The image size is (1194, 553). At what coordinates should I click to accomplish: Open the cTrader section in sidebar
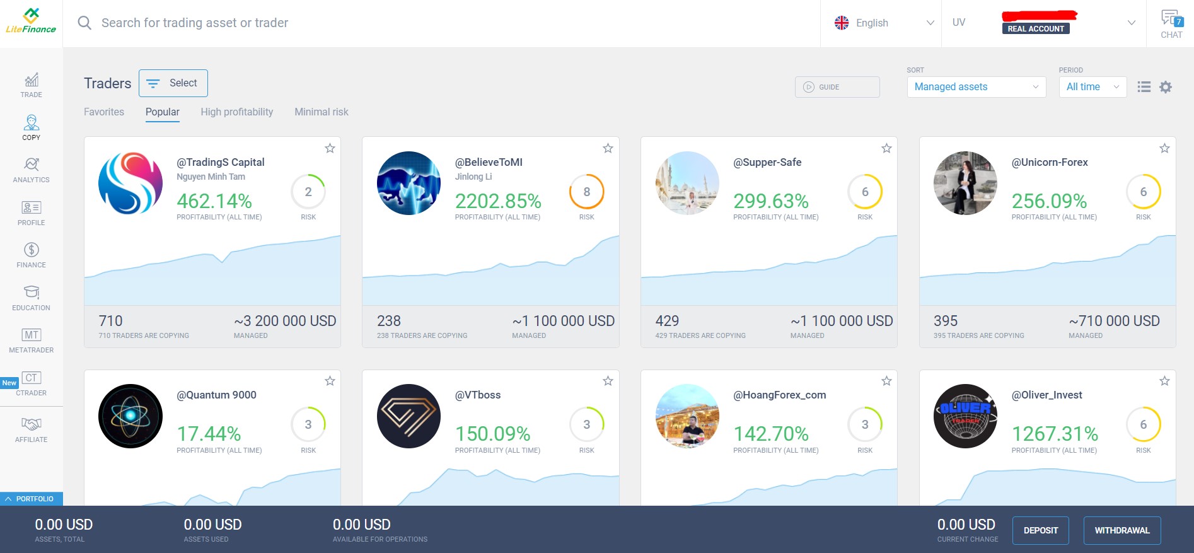coord(31,383)
